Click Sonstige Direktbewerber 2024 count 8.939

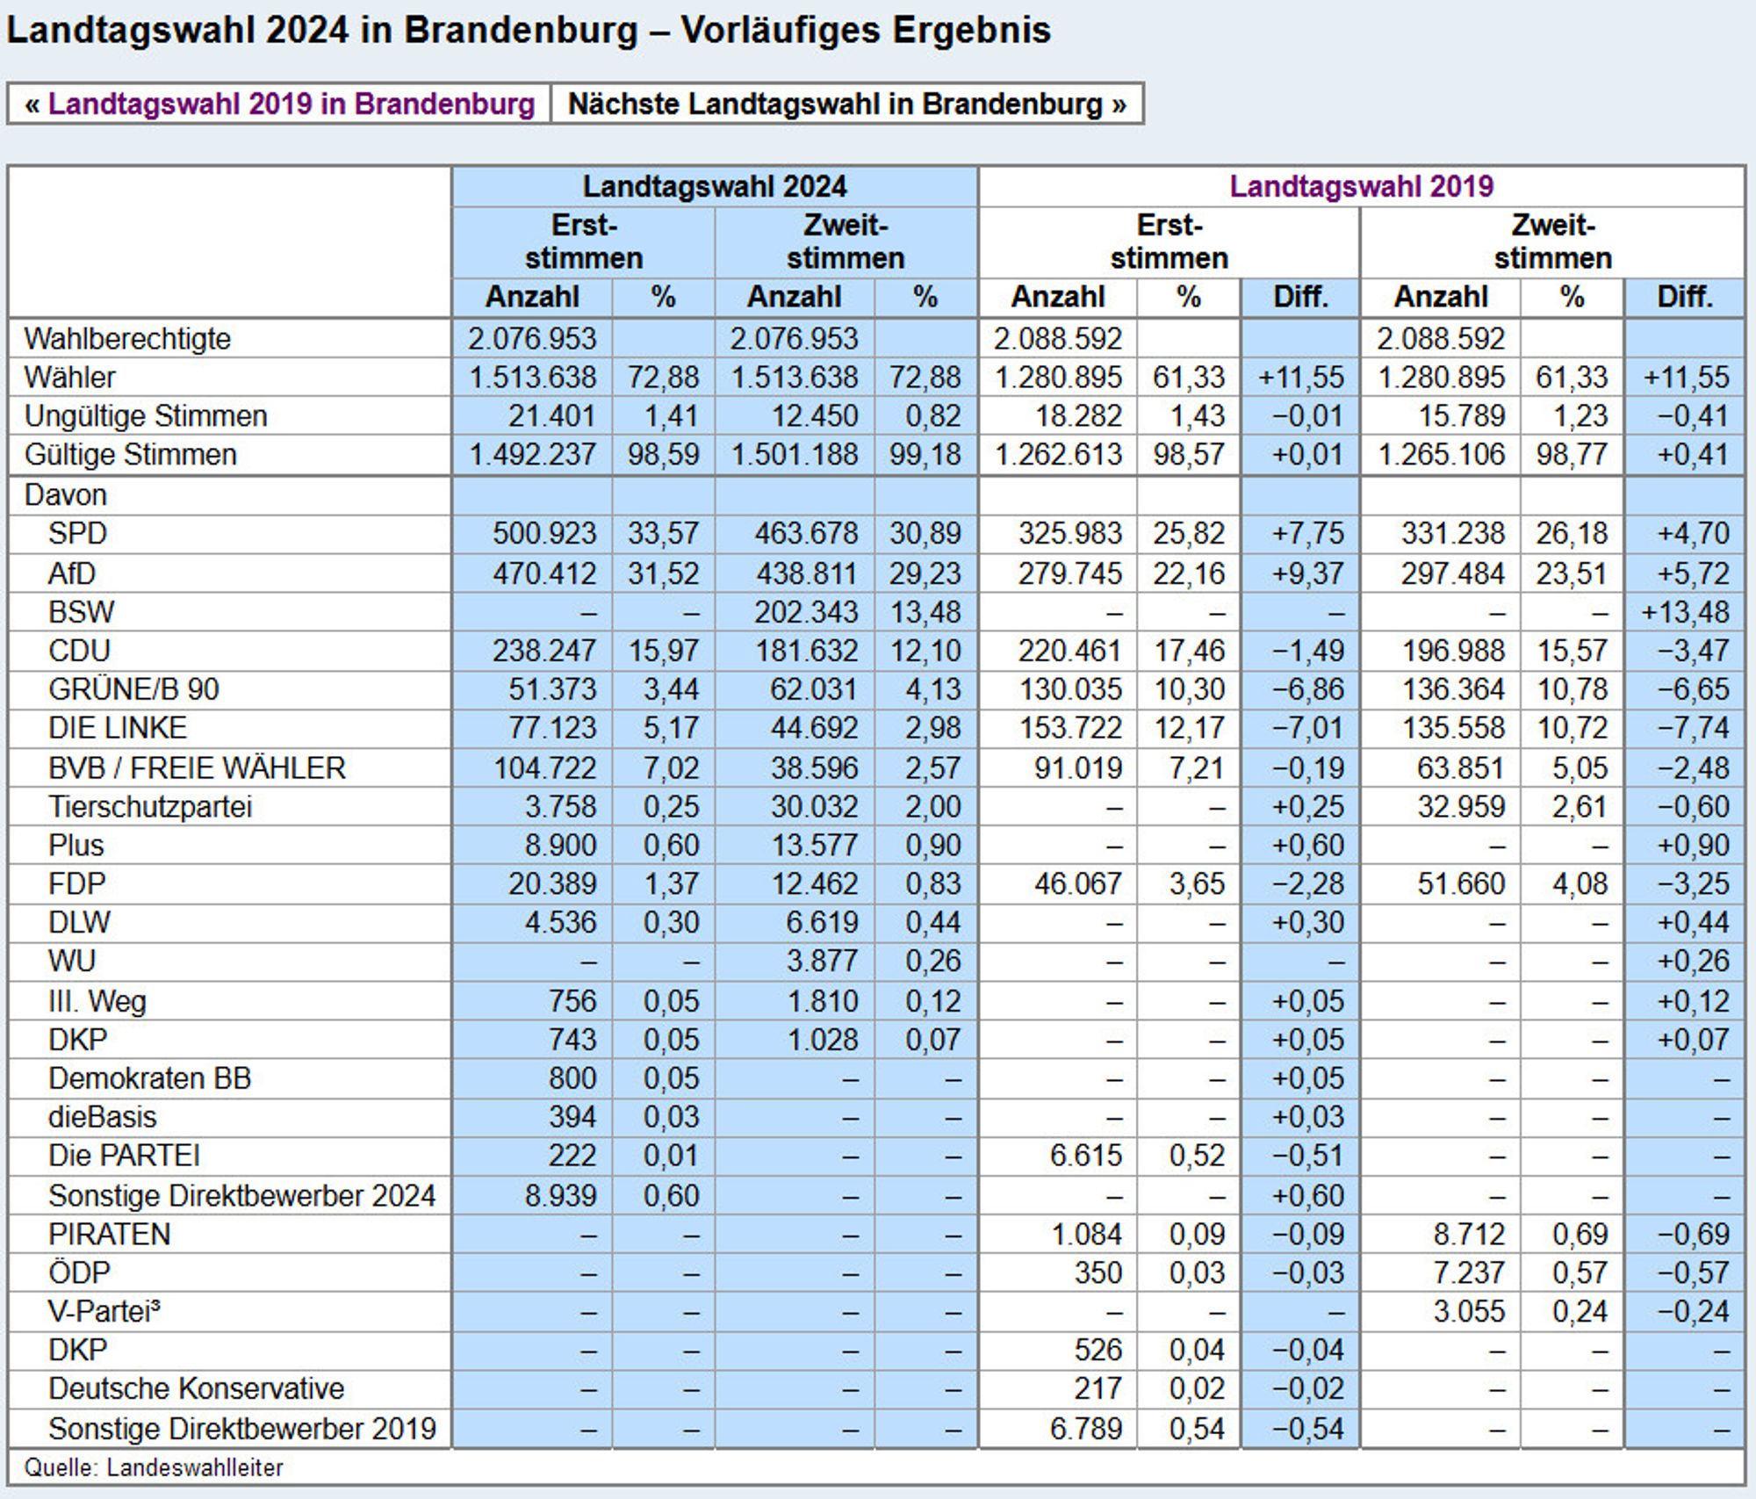point(560,1195)
